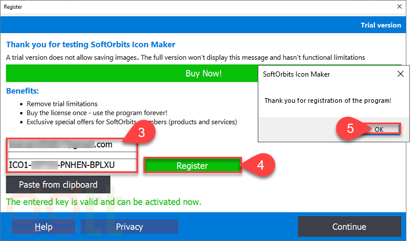Open the Help button
The height and width of the screenshot is (241, 411).
click(x=44, y=226)
